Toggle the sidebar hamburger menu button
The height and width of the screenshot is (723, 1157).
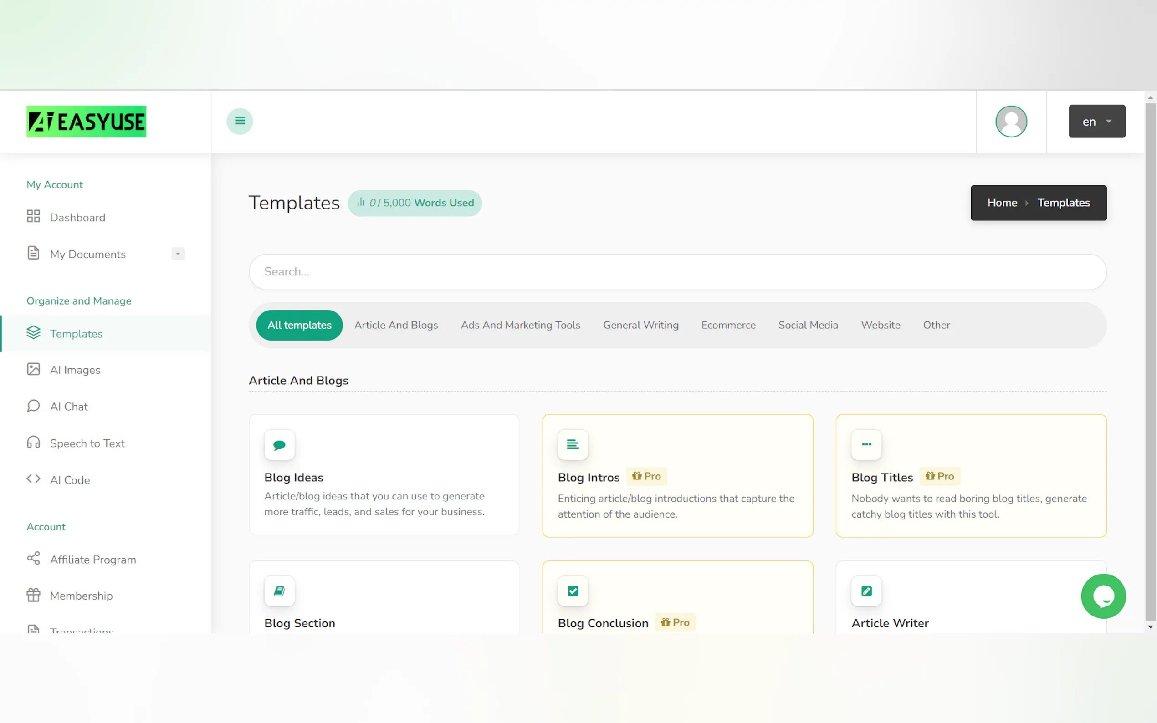pos(240,122)
